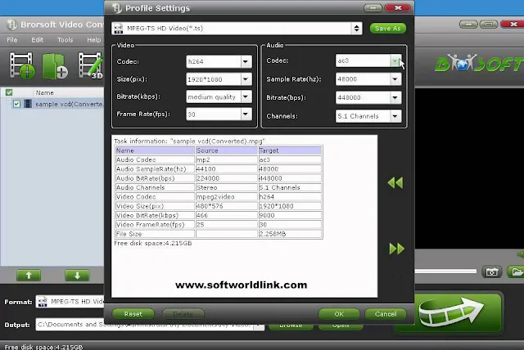Viewport: 524px width, 350px height.
Task: Click the preview playback progress slider
Action: pyautogui.click(x=445, y=271)
